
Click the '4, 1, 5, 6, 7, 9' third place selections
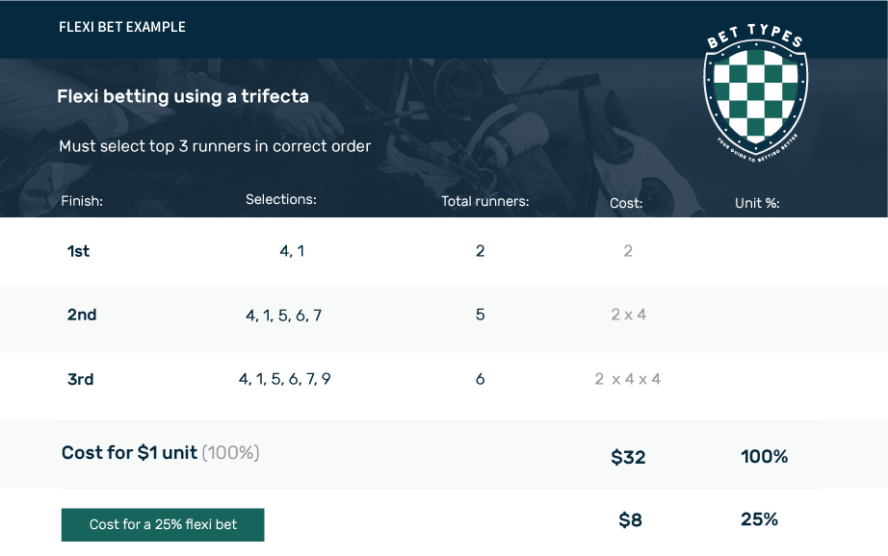pos(285,379)
